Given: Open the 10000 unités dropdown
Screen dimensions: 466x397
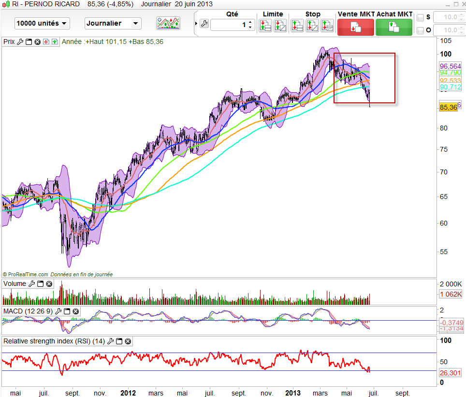Looking at the screenshot, I should pyautogui.click(x=42, y=23).
